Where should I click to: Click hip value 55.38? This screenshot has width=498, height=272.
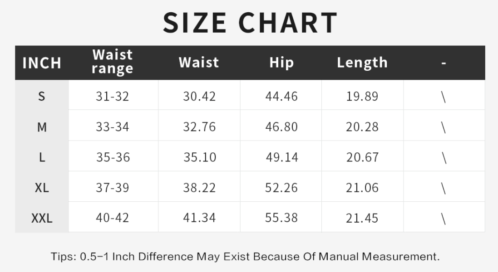pos(281,218)
